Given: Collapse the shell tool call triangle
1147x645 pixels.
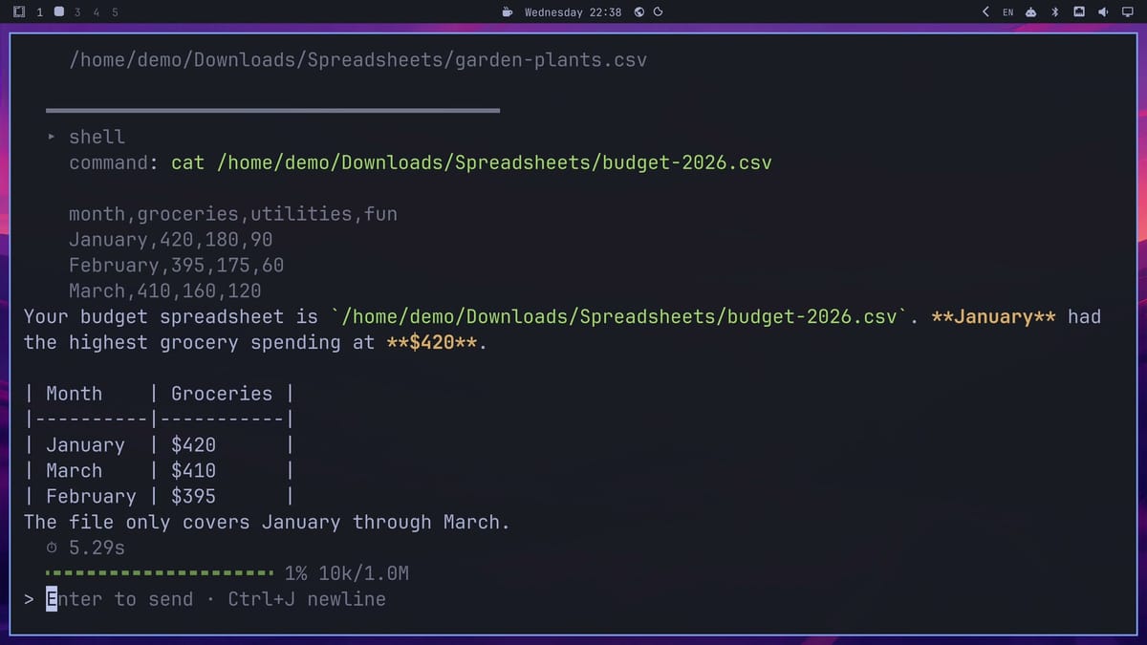Looking at the screenshot, I should [x=52, y=137].
